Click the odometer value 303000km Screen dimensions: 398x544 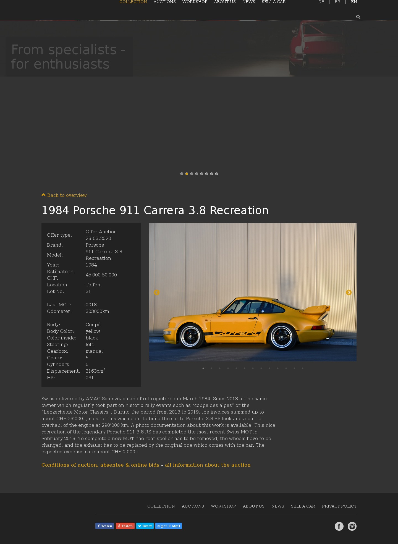click(x=97, y=311)
